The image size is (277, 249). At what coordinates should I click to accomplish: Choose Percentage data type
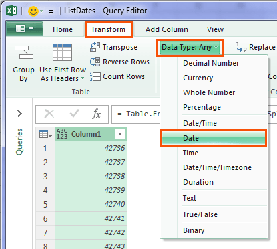(202, 107)
